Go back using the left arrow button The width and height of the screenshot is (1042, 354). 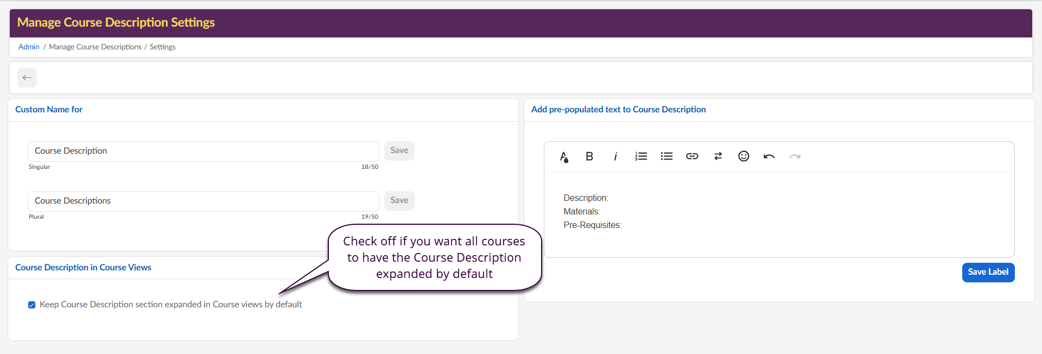pyautogui.click(x=27, y=78)
